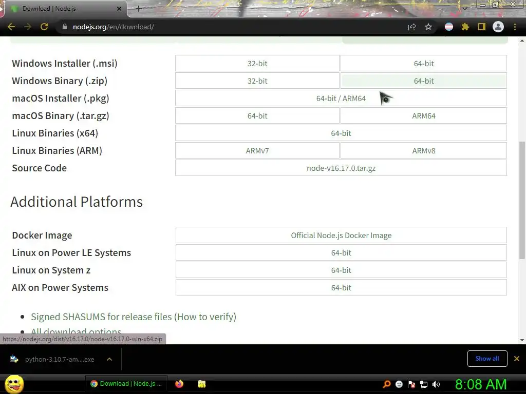Open the Official Node.js Docker Image link

[x=341, y=235]
